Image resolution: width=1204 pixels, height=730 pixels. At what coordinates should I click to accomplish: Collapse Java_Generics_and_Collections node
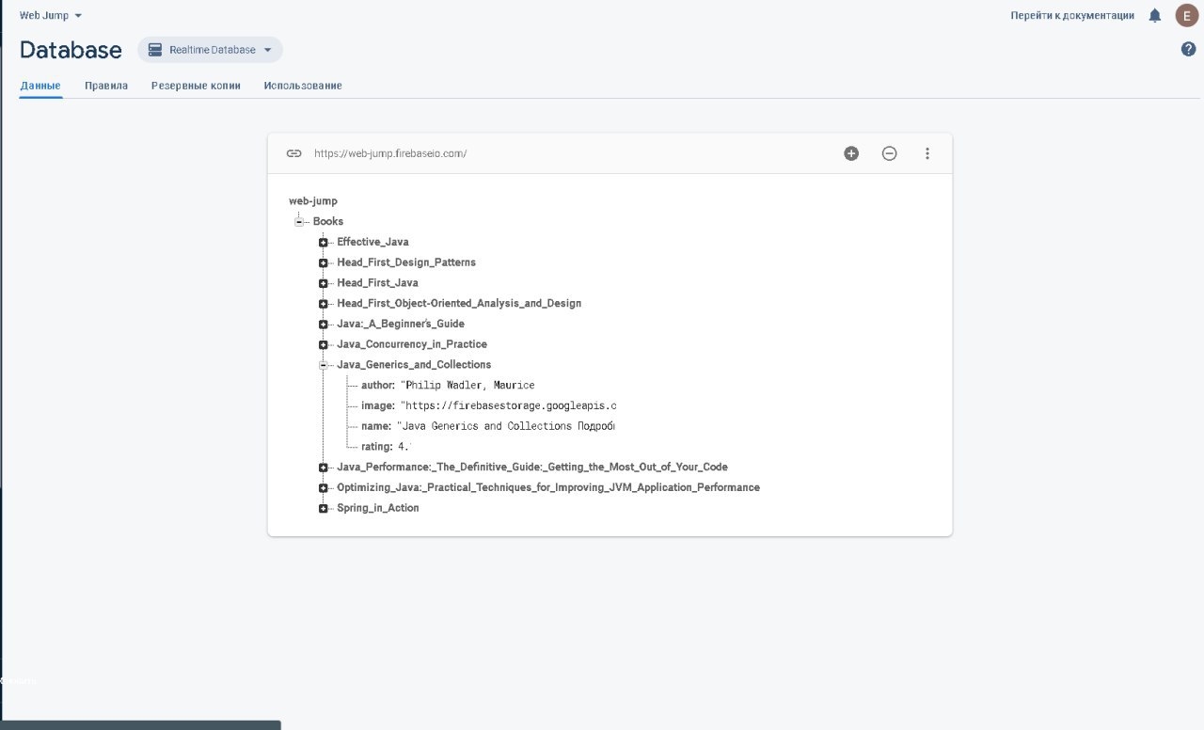click(323, 365)
